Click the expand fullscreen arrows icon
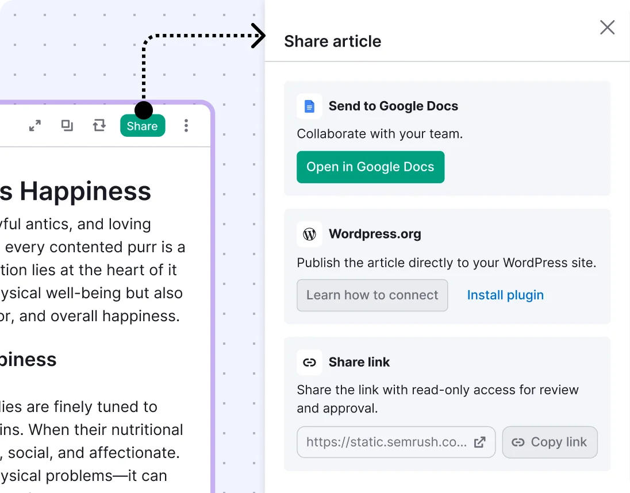The image size is (630, 493). 35,126
